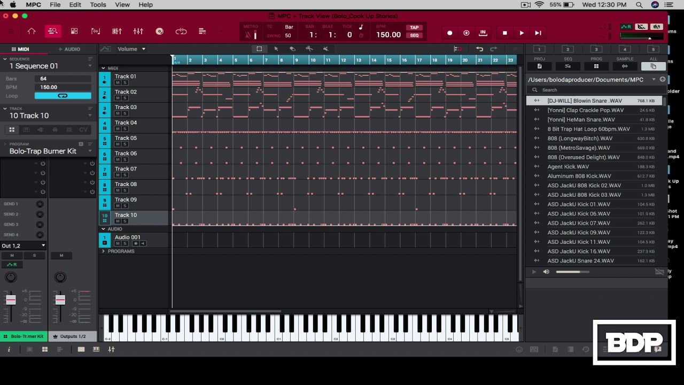Arm record on Audio 001
Image resolution: width=684 pixels, height=385 pixels.
(135, 243)
